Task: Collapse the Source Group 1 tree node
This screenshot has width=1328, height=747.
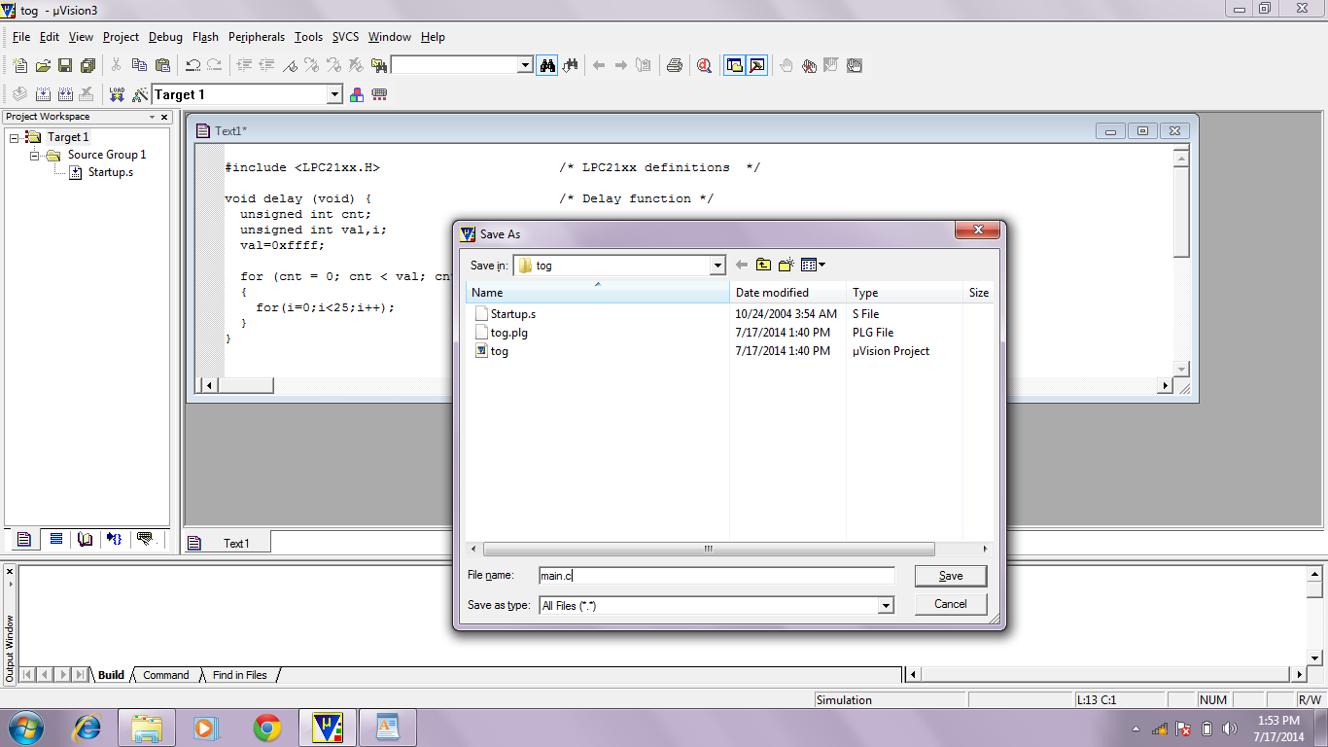Action: click(x=34, y=155)
